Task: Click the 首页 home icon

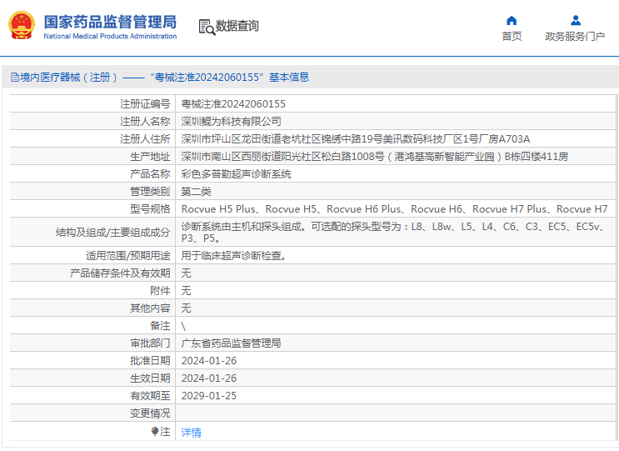Action: pos(512,21)
